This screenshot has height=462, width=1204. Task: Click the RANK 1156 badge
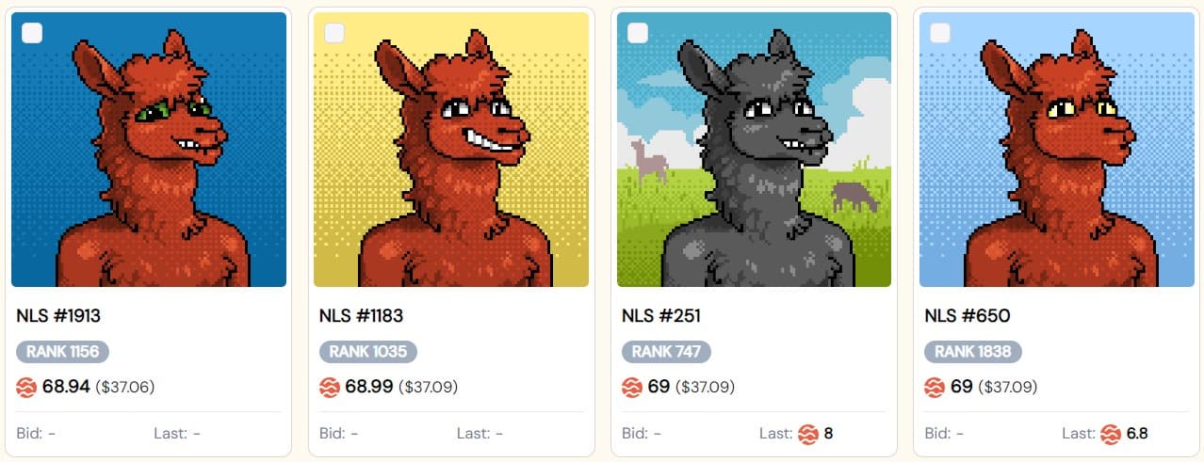pos(63,352)
